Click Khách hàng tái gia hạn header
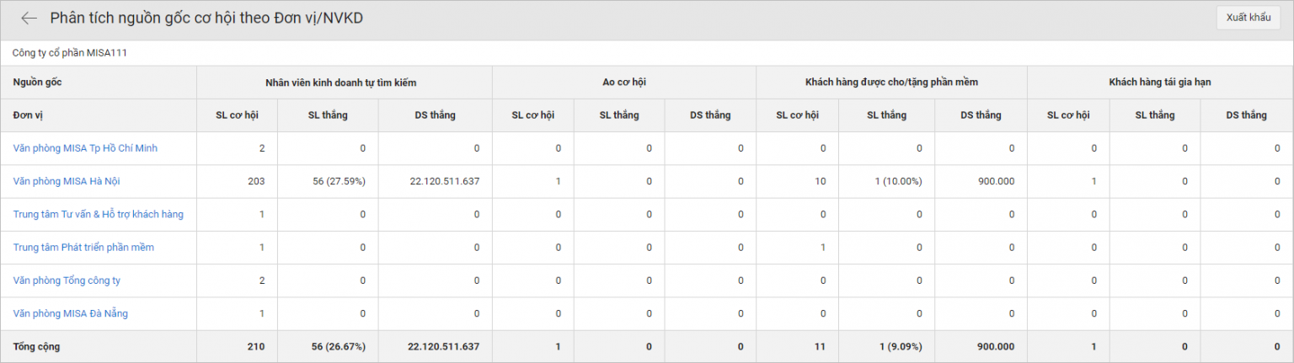 (x=1160, y=83)
